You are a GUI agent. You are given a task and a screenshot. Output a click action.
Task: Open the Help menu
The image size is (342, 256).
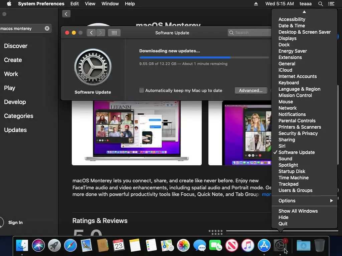(x=130, y=4)
